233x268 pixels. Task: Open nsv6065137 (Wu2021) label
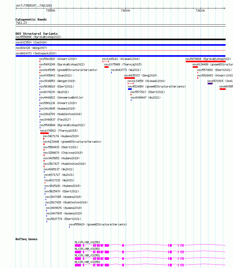point(59,169)
